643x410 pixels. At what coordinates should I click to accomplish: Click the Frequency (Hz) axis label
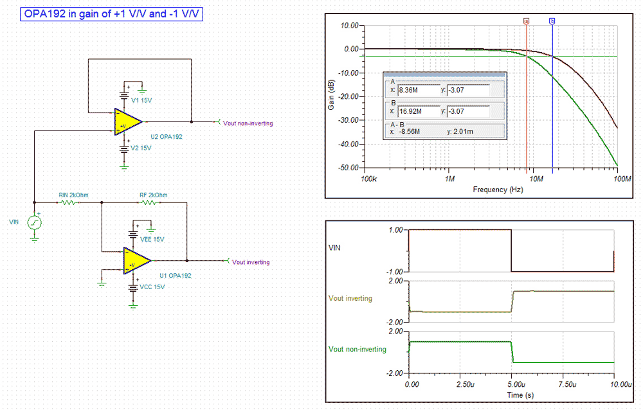click(498, 190)
